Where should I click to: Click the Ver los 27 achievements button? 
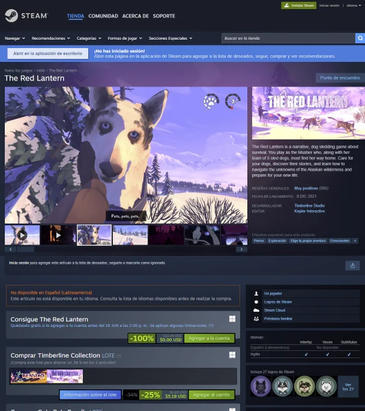[x=348, y=387]
